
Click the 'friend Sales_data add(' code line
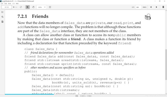(79, 56)
